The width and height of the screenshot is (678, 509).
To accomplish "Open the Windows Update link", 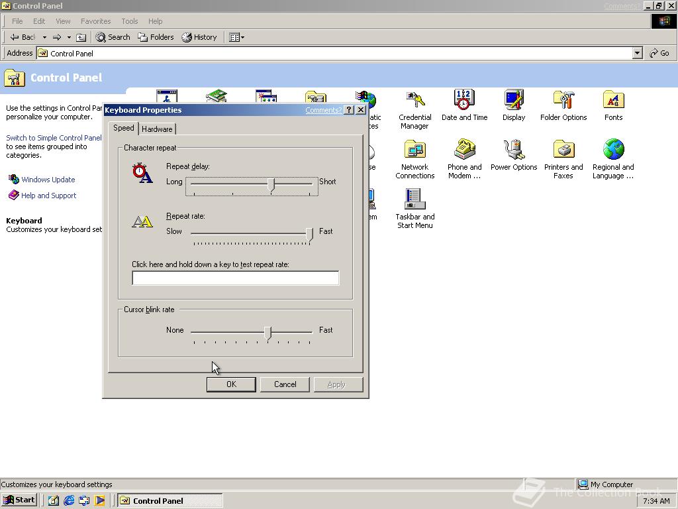I will (48, 180).
